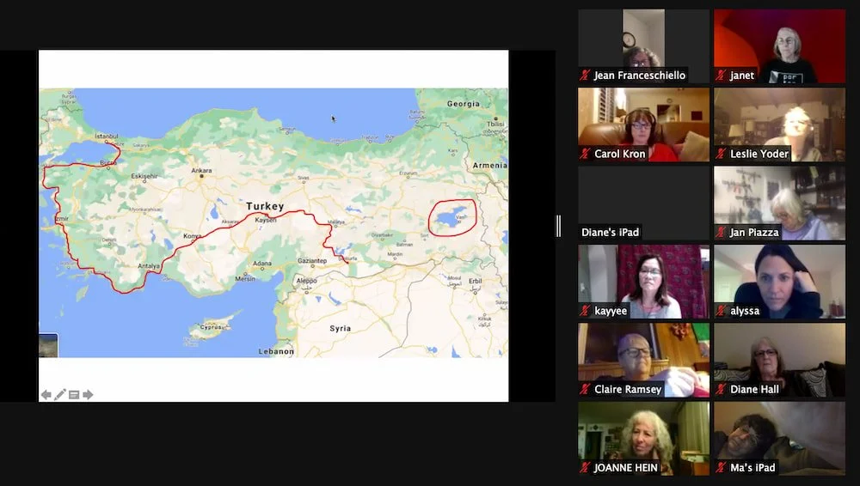The image size is (860, 486).
Task: Click the Turkey country label on map
Action: (265, 207)
